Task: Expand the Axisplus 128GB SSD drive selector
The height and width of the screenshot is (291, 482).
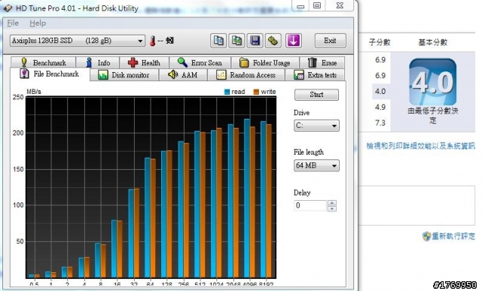Action: tap(77, 41)
